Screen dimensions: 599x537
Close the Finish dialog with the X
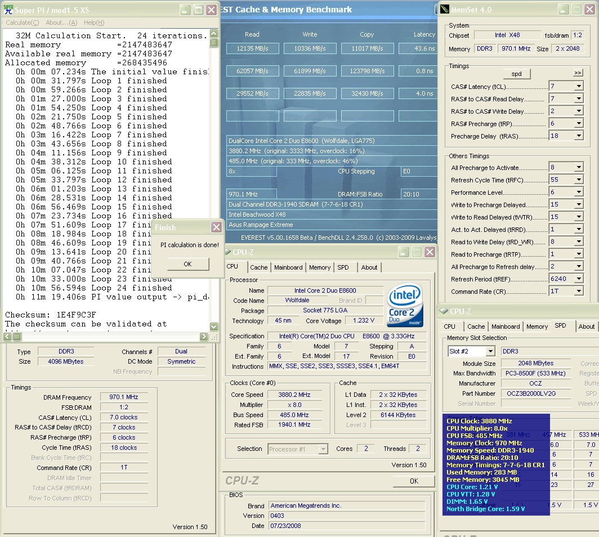(x=216, y=227)
